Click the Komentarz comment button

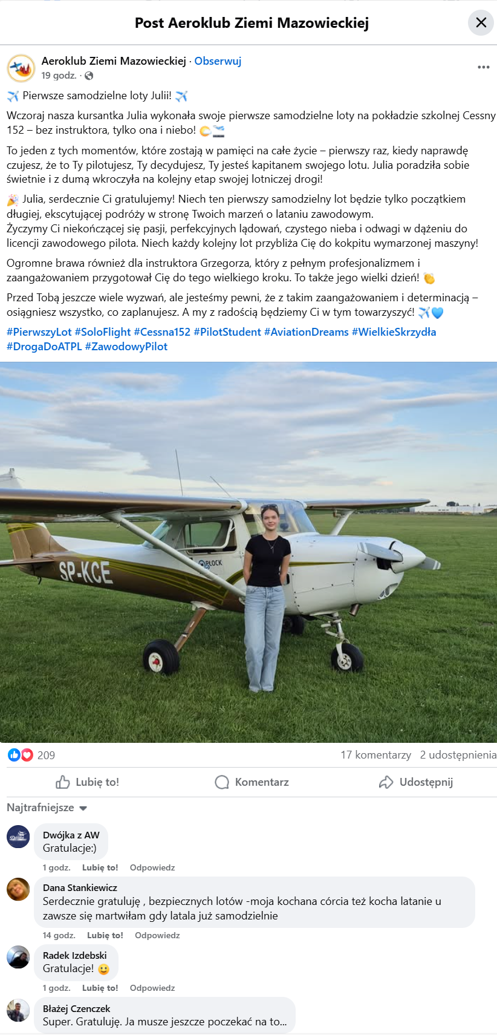(252, 782)
